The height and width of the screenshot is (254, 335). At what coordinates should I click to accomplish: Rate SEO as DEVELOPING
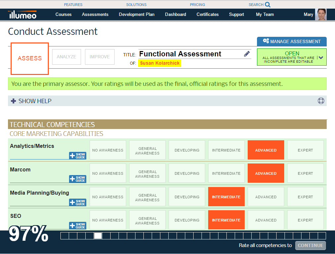(x=187, y=220)
